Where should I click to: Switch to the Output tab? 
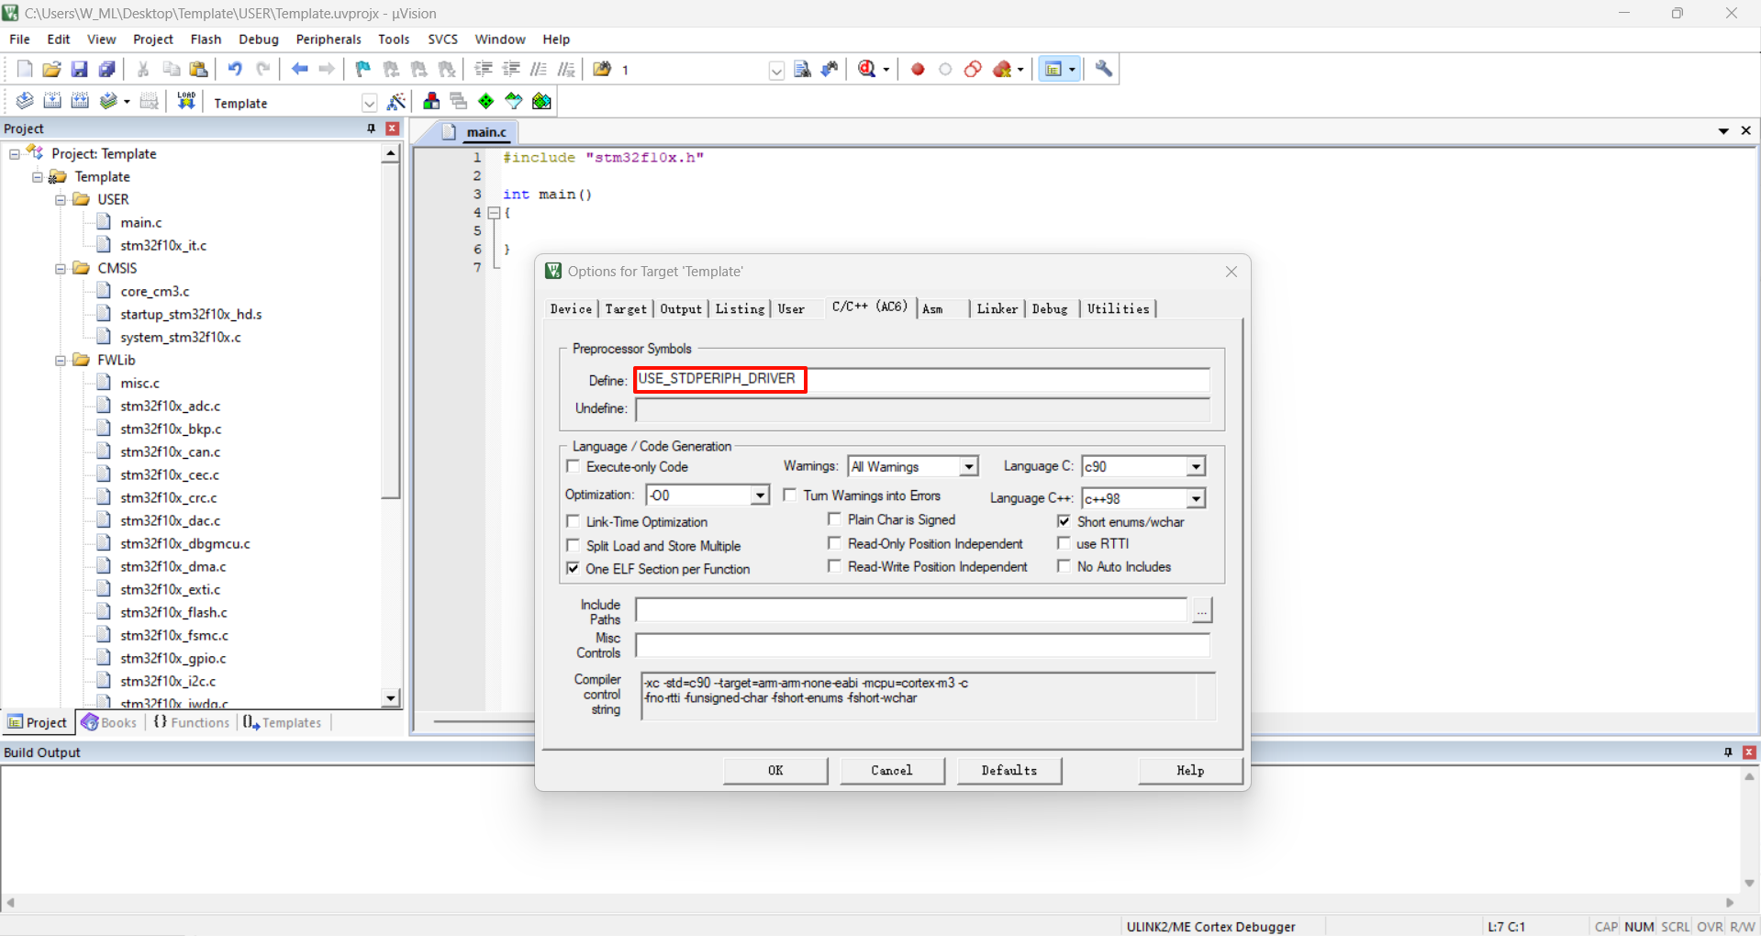(681, 309)
